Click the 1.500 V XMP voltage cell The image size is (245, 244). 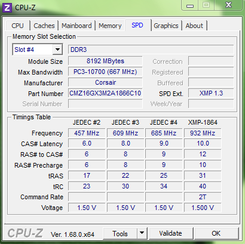[203, 208]
